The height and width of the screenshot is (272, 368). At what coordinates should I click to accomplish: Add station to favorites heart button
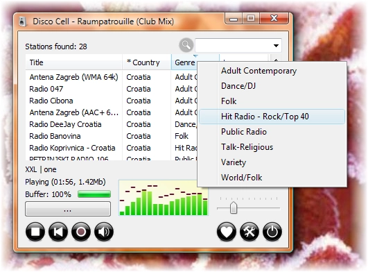click(x=227, y=232)
